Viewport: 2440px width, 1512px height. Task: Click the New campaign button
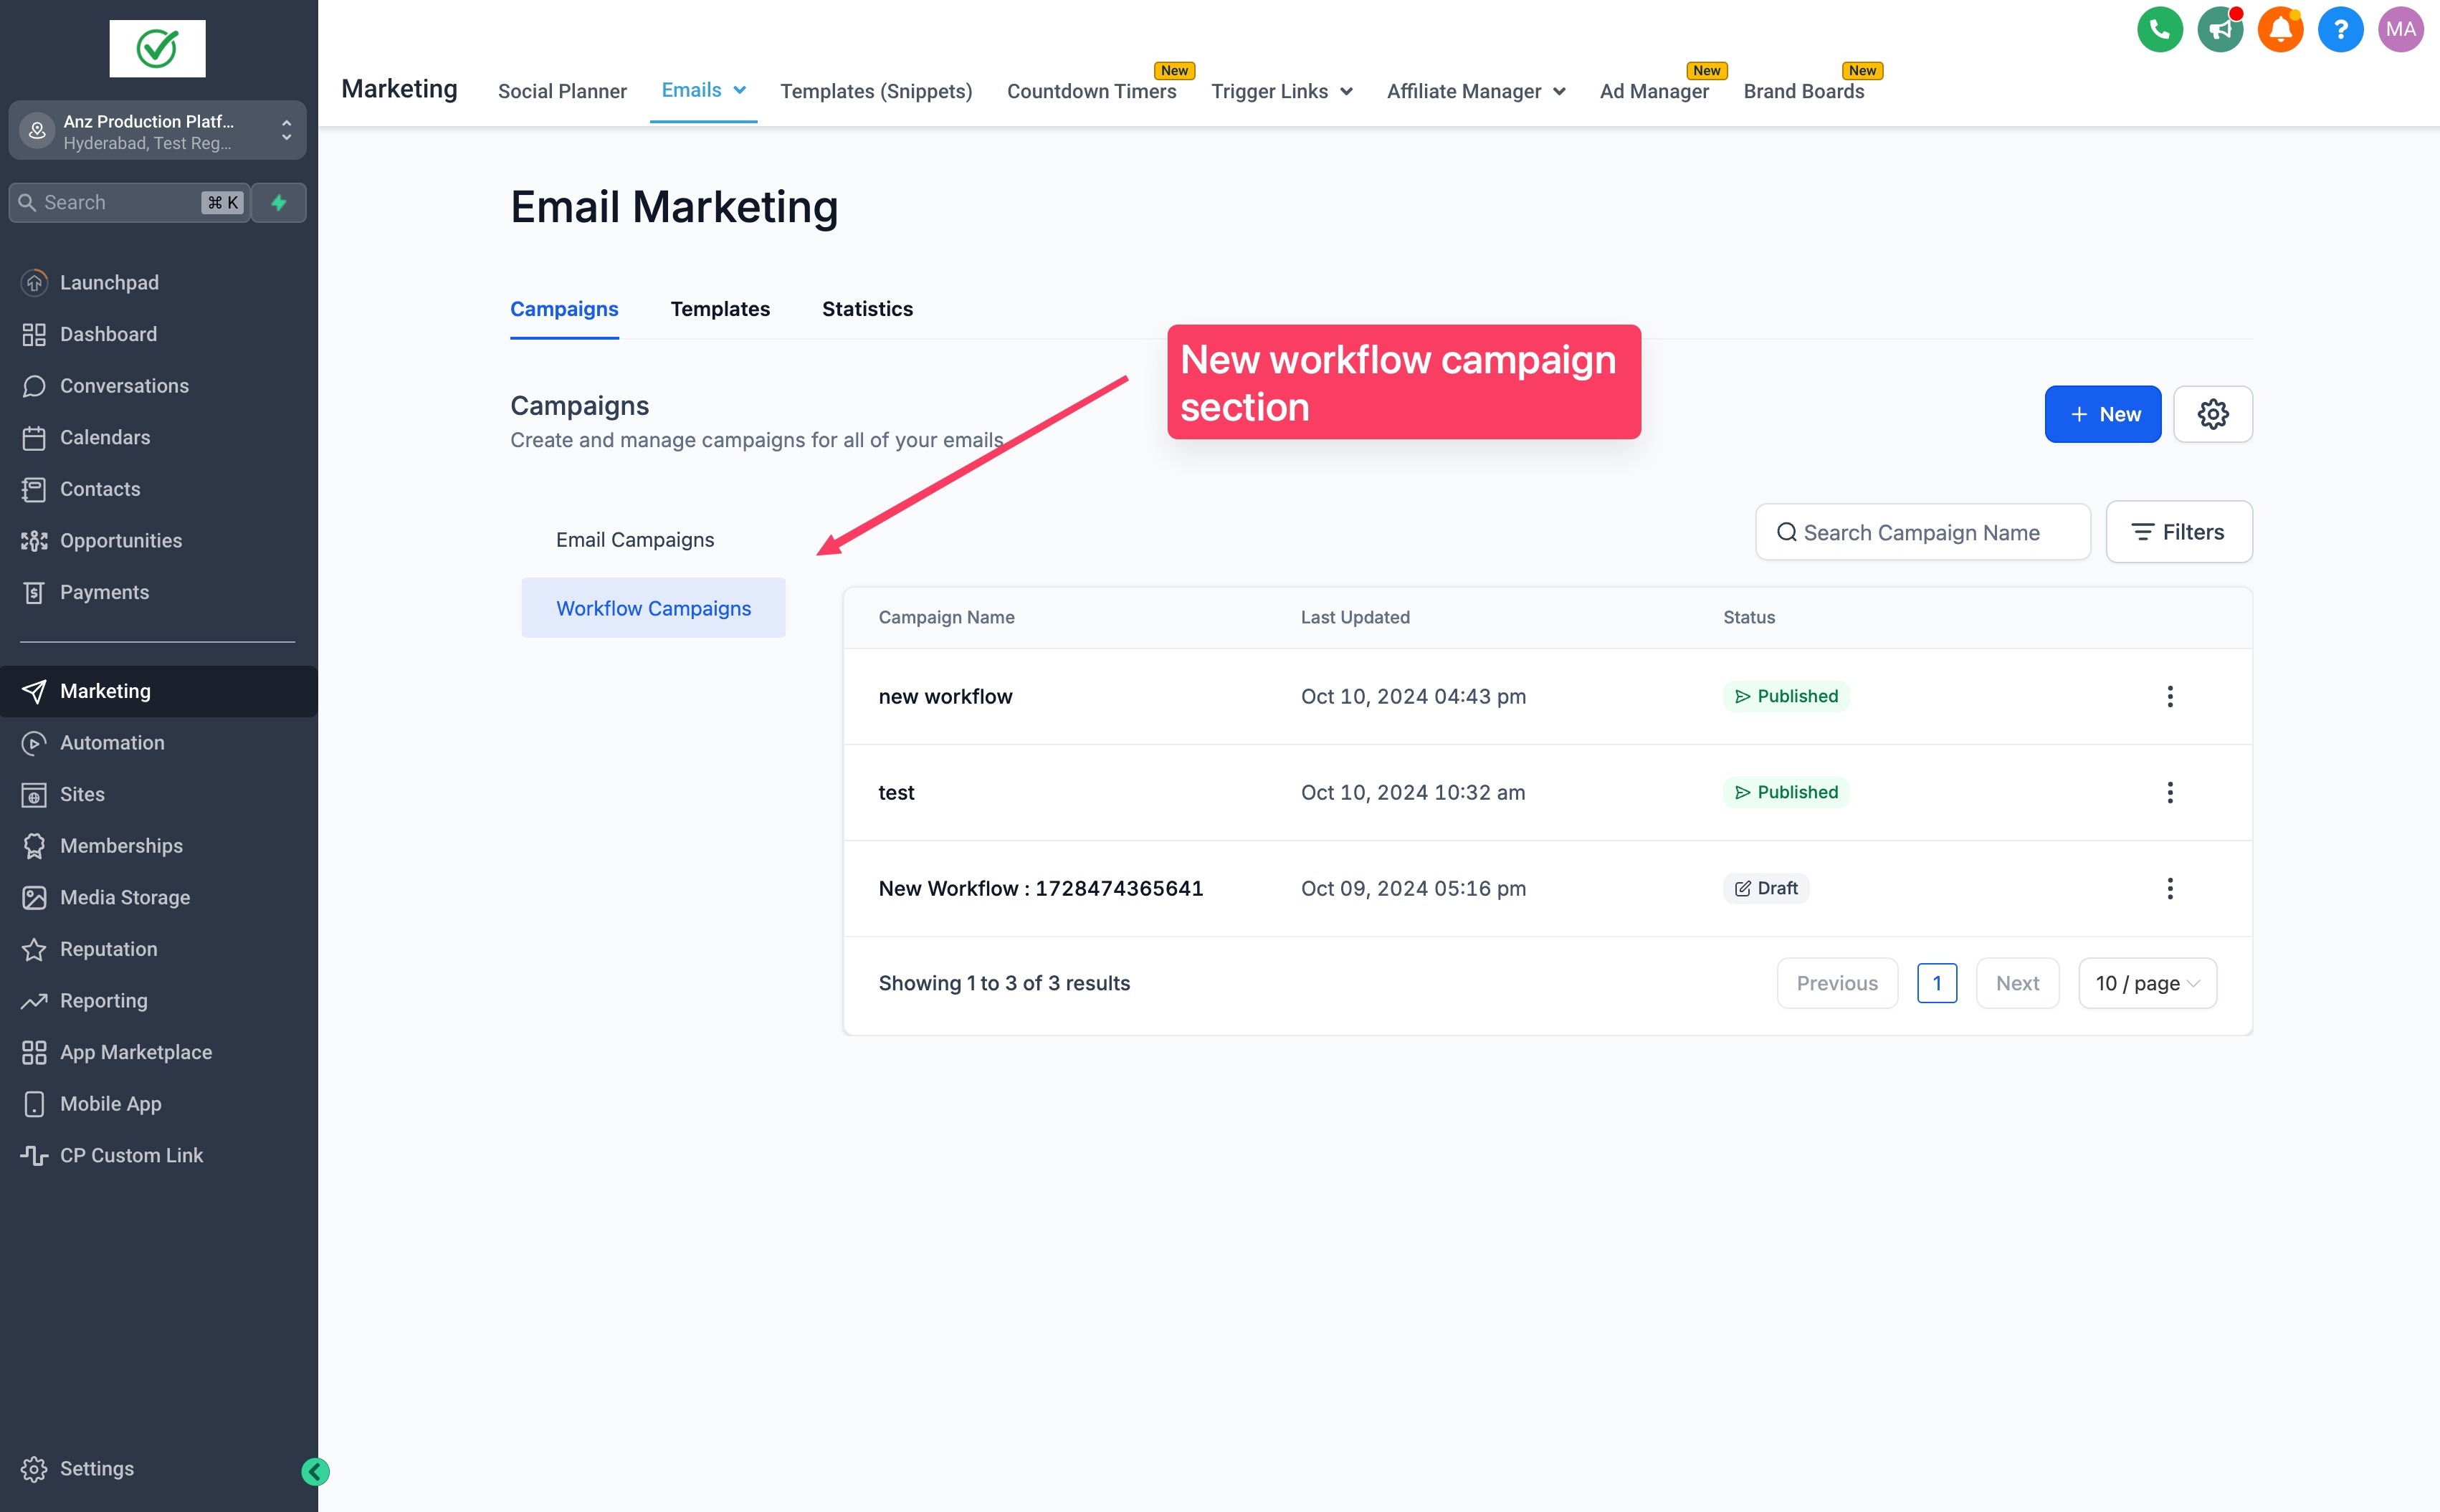[2102, 413]
